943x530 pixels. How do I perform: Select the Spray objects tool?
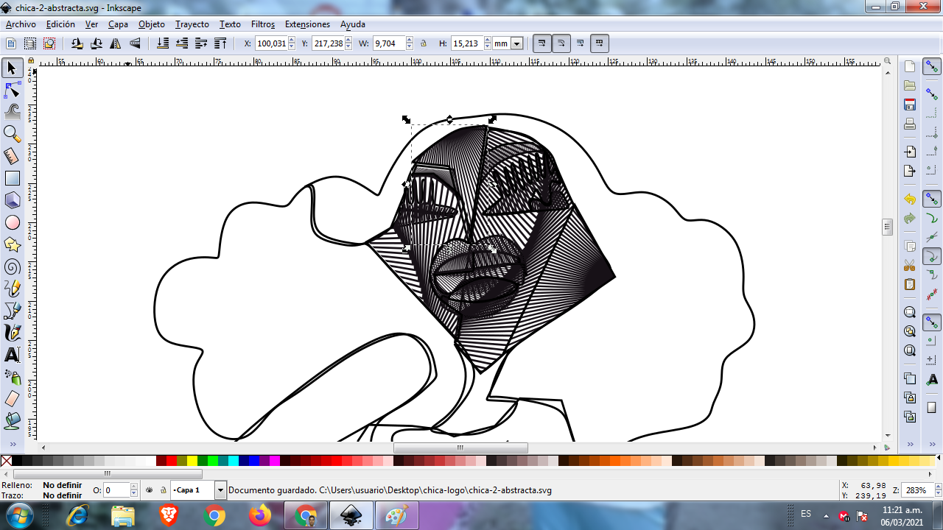12,377
